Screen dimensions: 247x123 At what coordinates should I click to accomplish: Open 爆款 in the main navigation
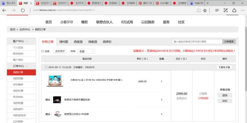(x=84, y=22)
